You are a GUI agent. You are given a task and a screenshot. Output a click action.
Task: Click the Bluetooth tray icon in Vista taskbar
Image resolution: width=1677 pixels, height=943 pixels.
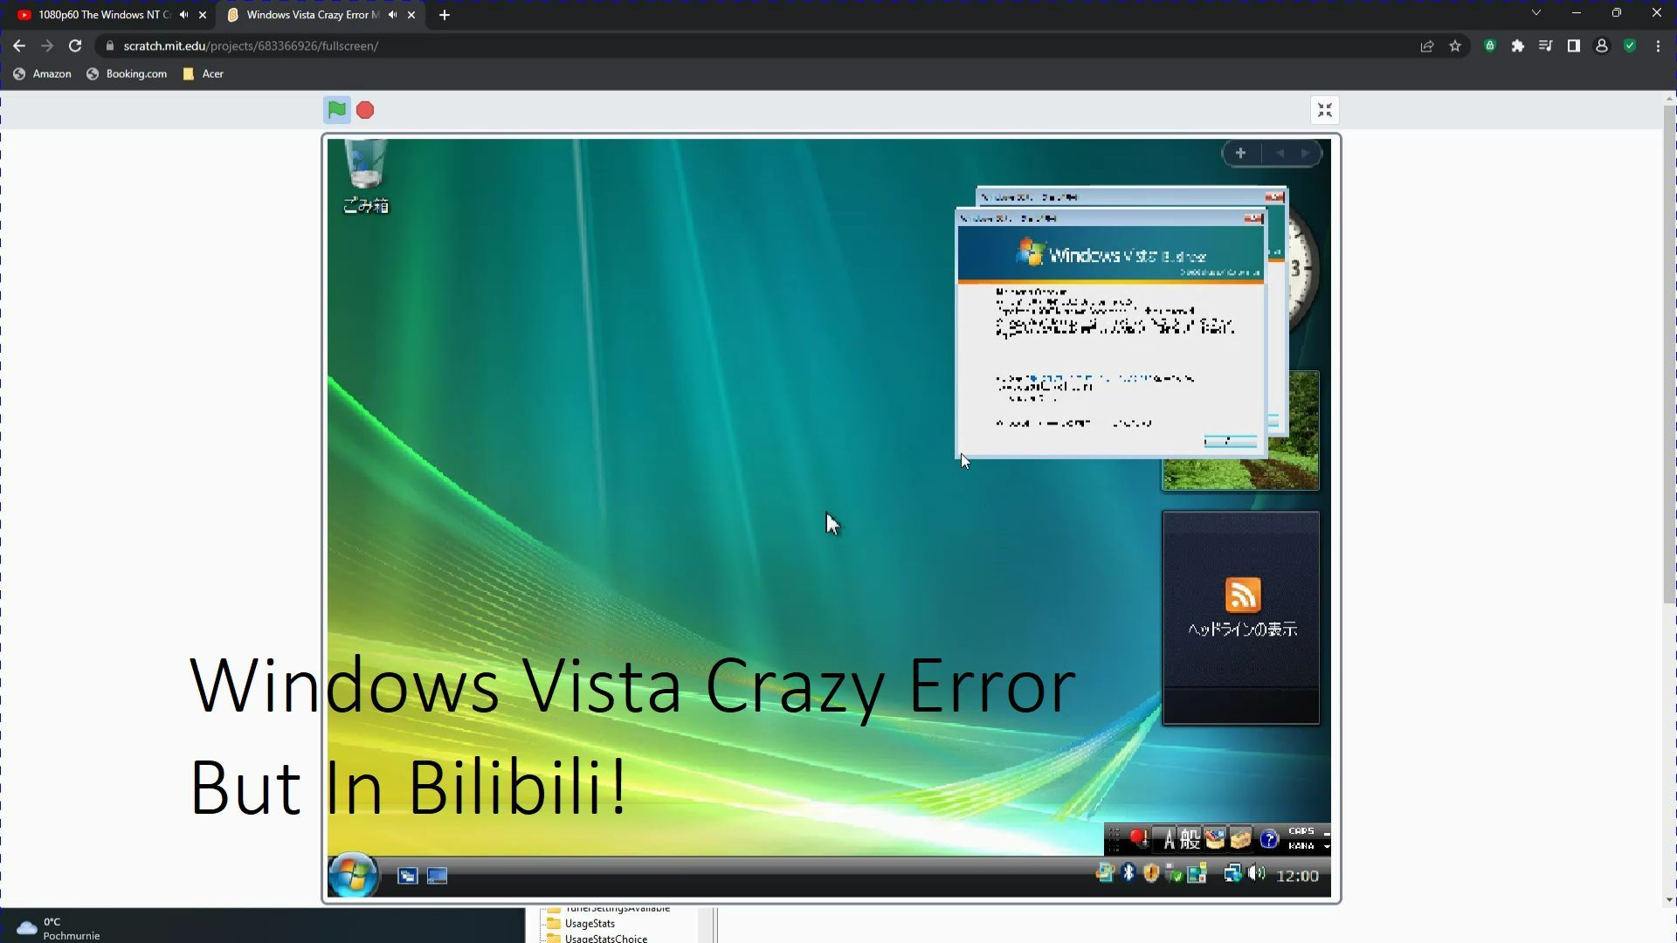(1128, 872)
